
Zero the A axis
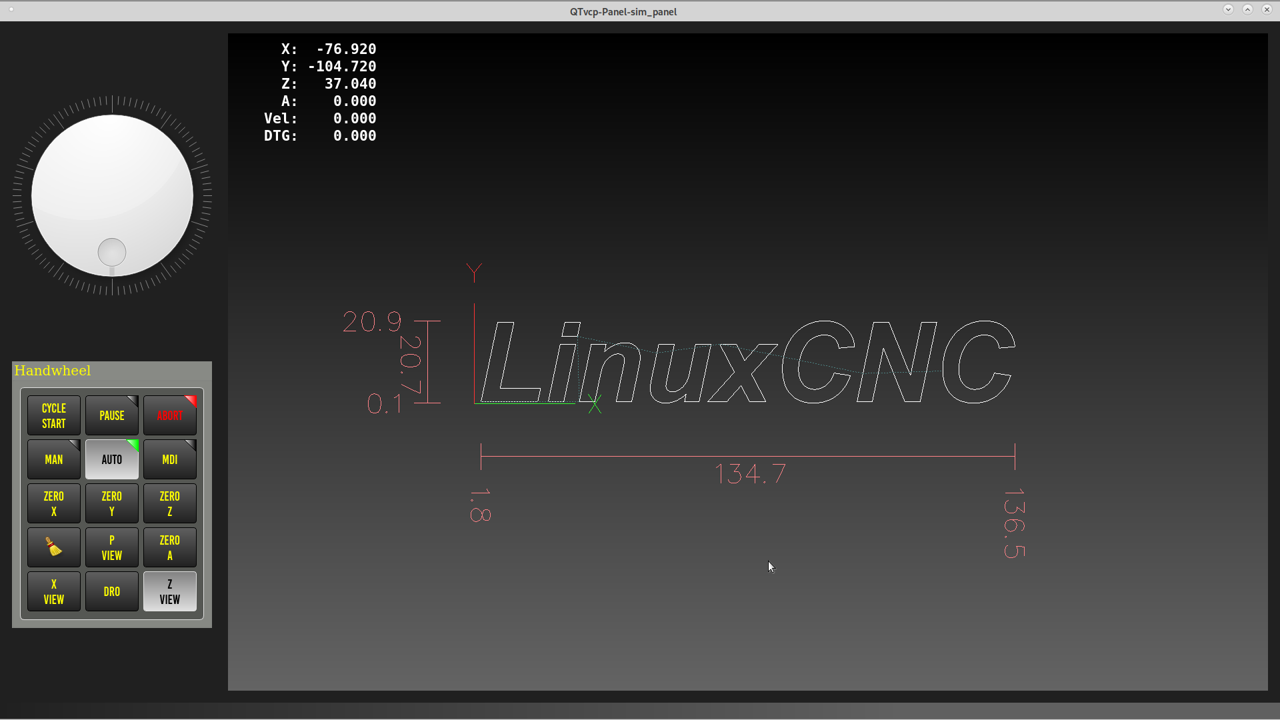tap(170, 547)
